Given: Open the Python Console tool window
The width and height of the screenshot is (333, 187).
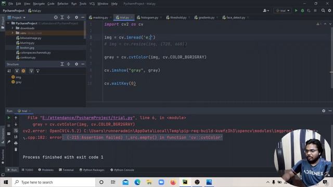Looking at the screenshot, I should pyautogui.click(x=122, y=170).
